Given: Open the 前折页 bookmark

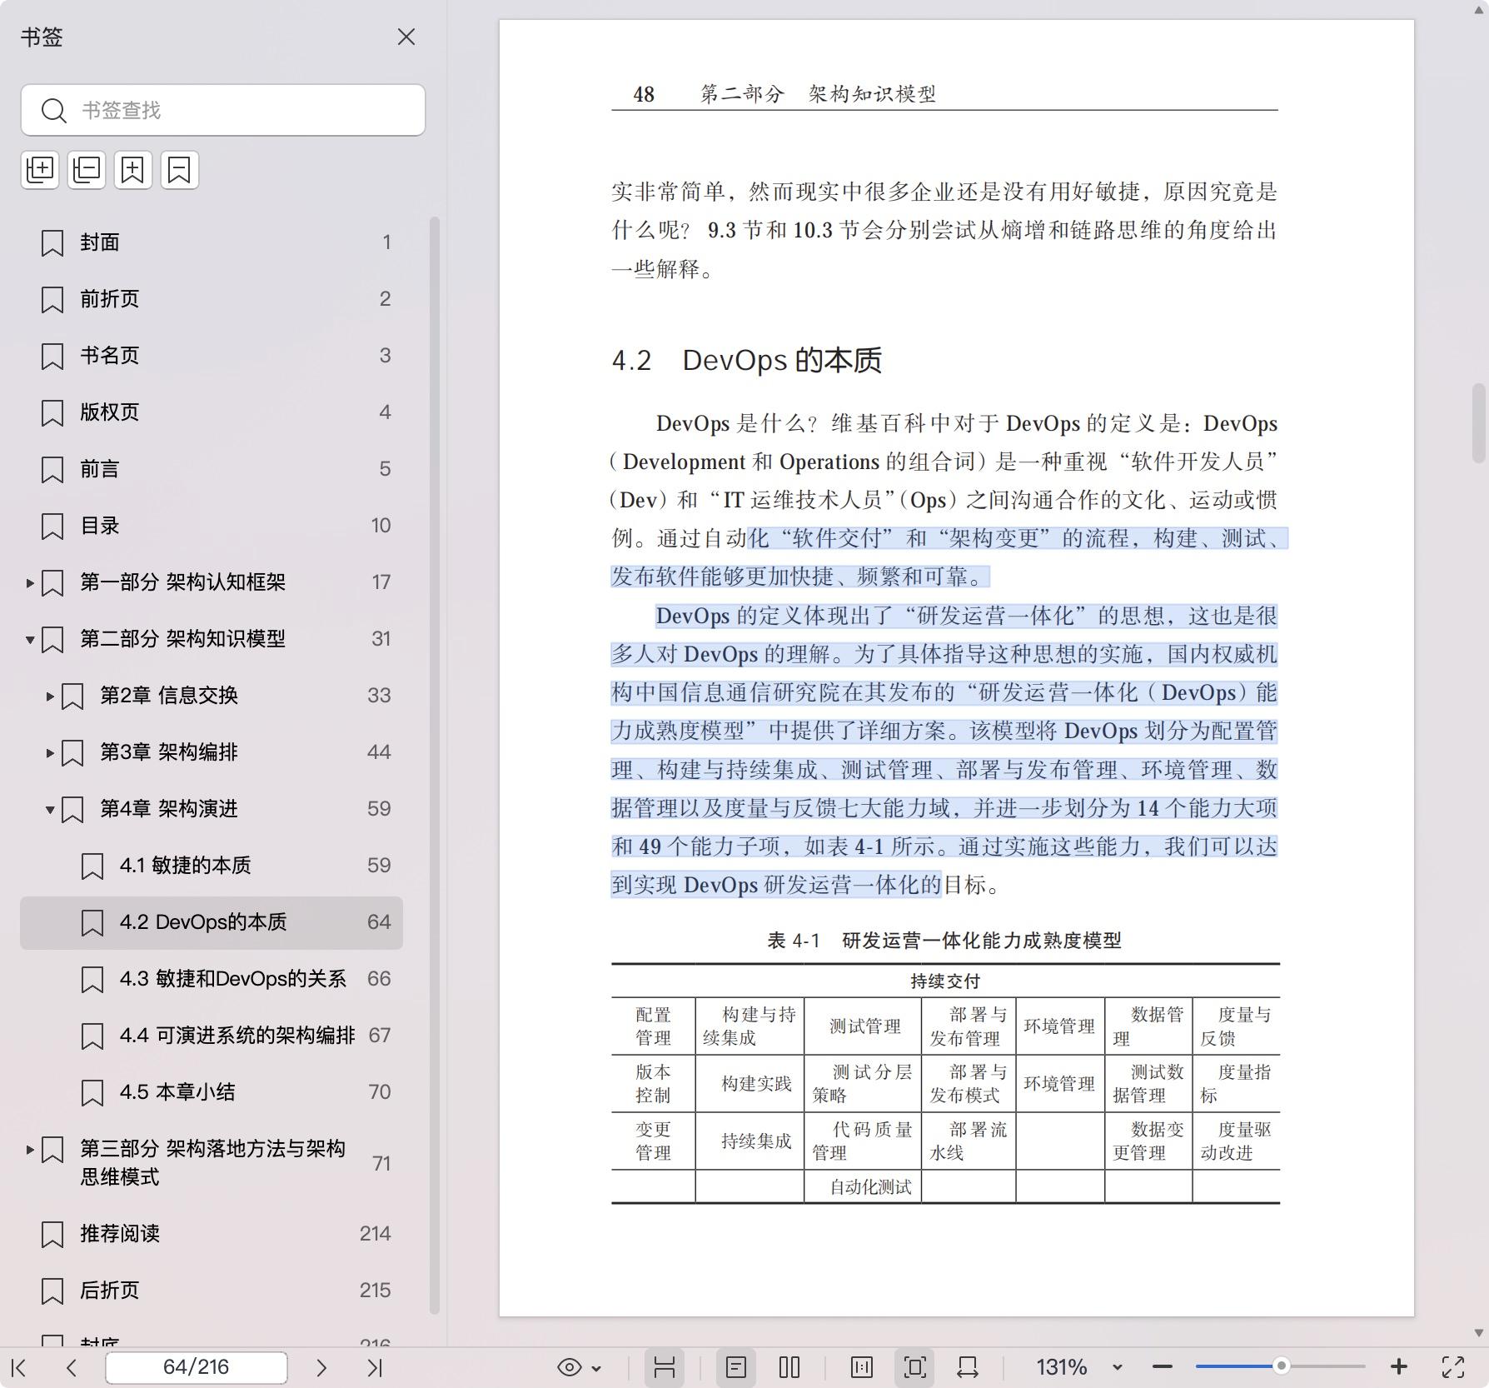Looking at the screenshot, I should point(212,299).
